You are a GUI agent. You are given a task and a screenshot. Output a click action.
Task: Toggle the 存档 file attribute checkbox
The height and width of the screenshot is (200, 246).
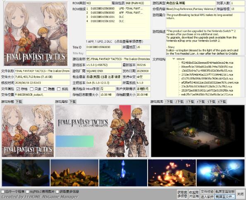click(18, 89)
